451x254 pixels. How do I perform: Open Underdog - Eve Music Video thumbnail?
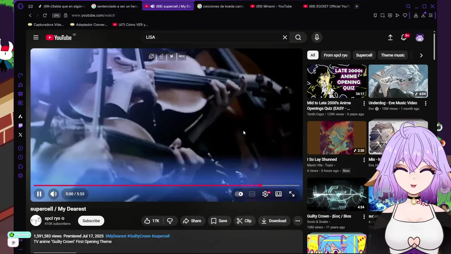pos(398,81)
